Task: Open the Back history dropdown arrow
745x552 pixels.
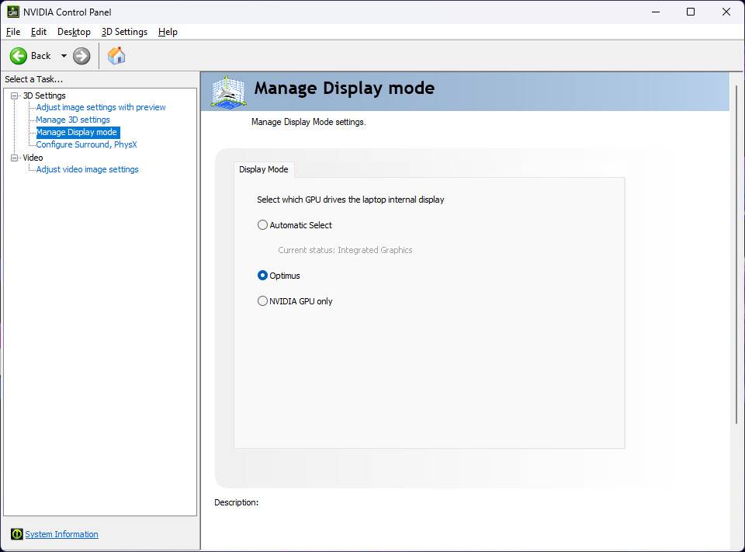Action: point(64,56)
